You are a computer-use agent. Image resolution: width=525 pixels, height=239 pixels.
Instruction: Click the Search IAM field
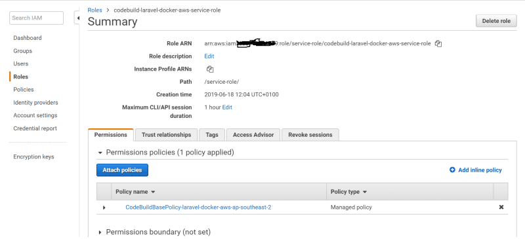(37, 18)
